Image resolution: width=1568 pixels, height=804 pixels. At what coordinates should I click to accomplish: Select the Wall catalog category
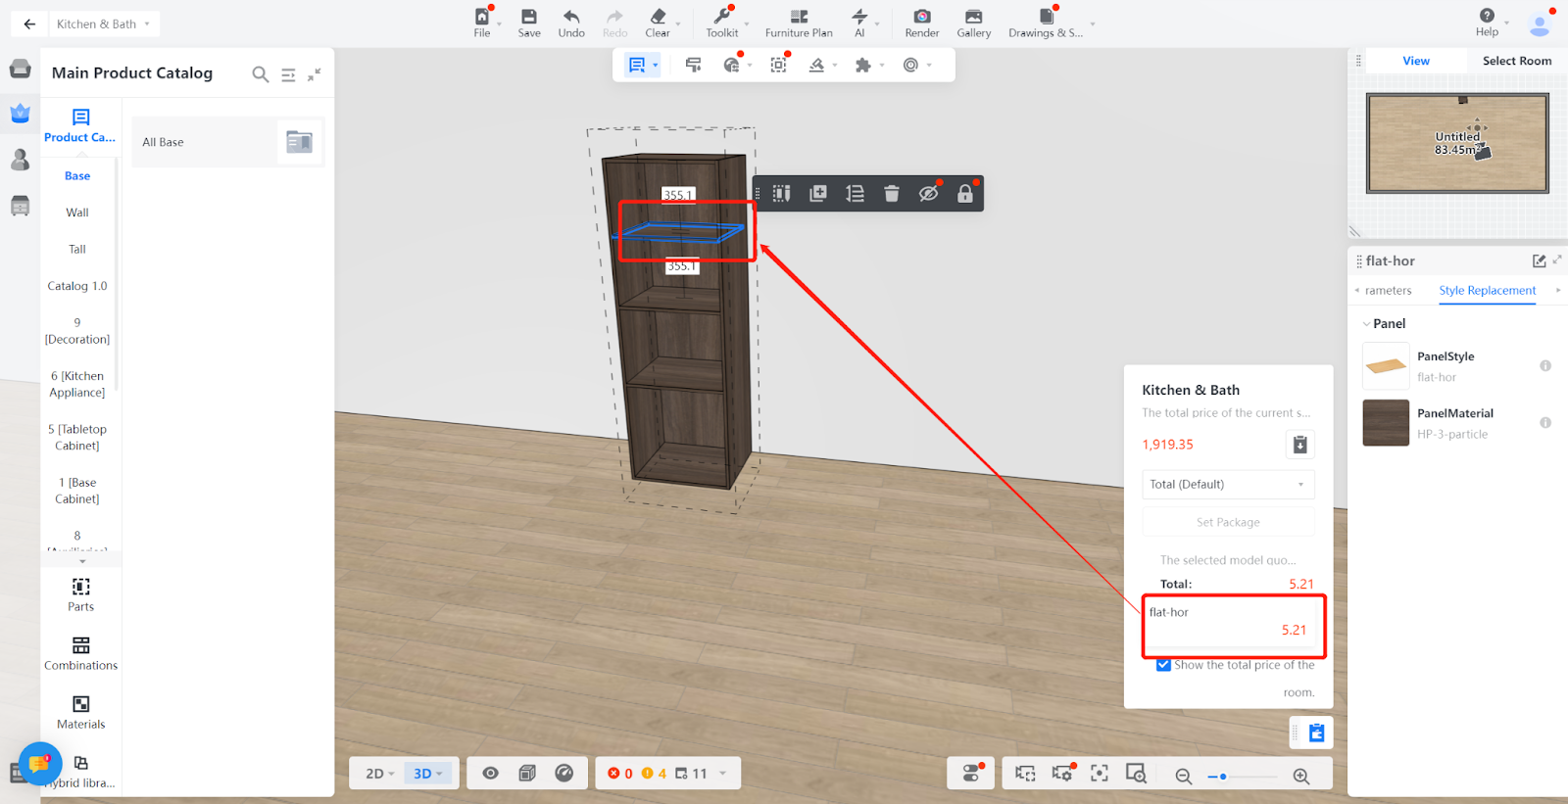click(x=77, y=213)
